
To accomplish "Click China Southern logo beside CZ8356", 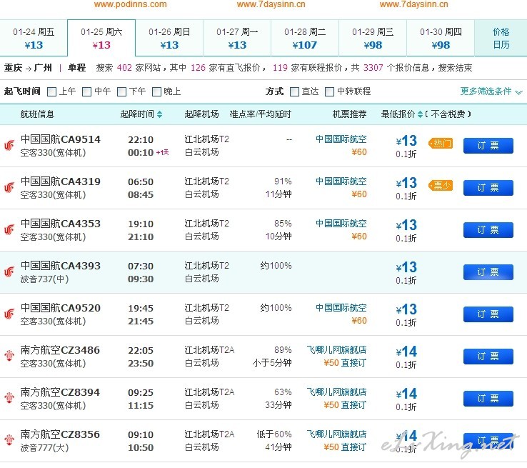I will pyautogui.click(x=9, y=439).
